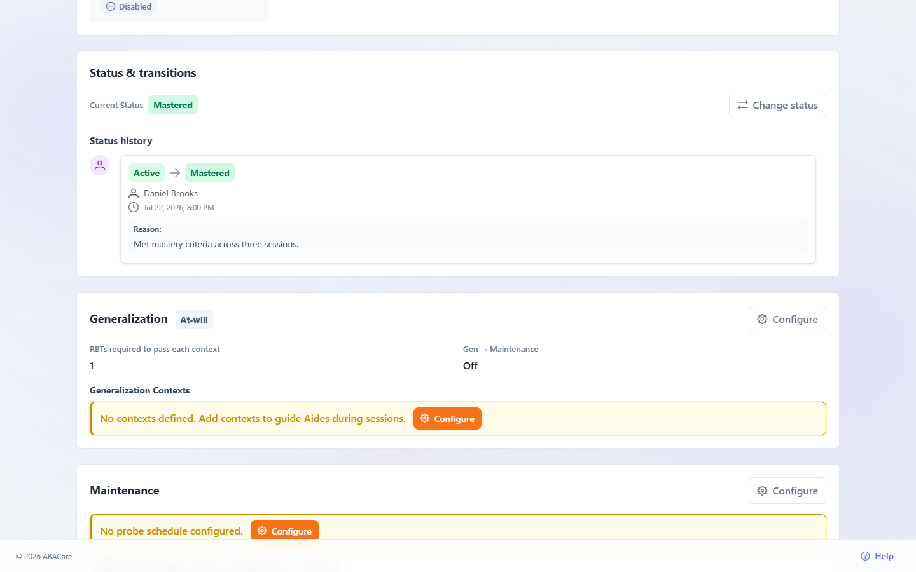Screen dimensions: 916x572
Task: Click the Status & transitions heading
Action: (x=143, y=73)
